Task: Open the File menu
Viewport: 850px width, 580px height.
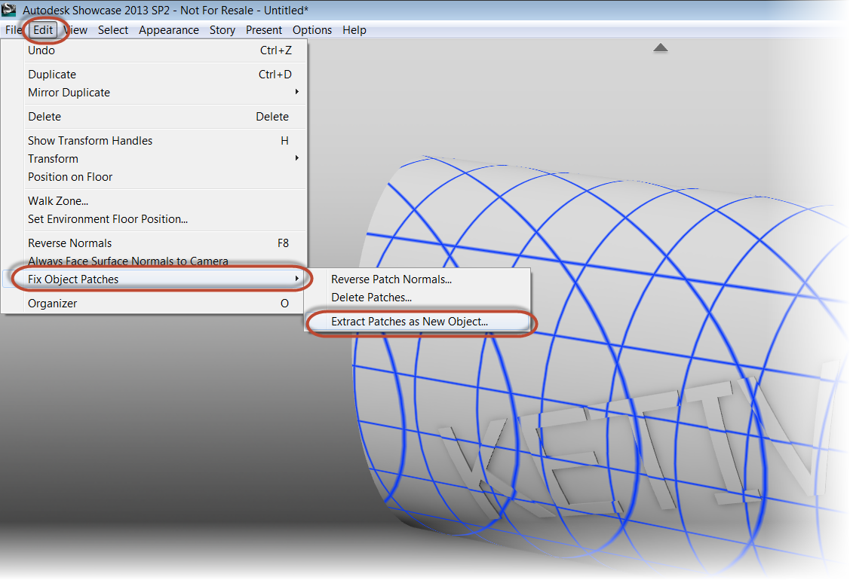Action: (13, 29)
